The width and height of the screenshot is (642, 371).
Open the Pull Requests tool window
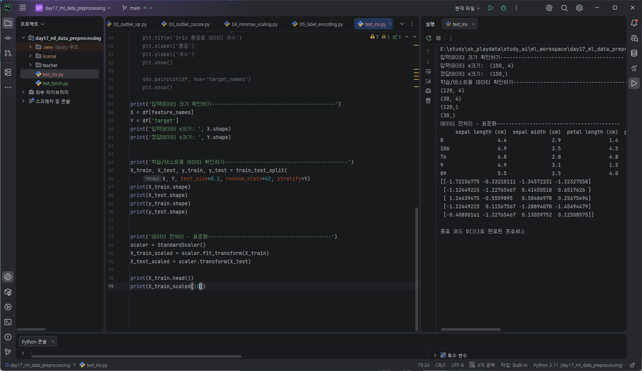point(8,53)
